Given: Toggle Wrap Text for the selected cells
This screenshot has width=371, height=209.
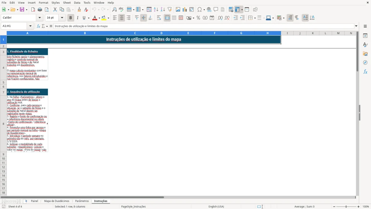Looking at the screenshot, I should pyautogui.click(x=159, y=18).
